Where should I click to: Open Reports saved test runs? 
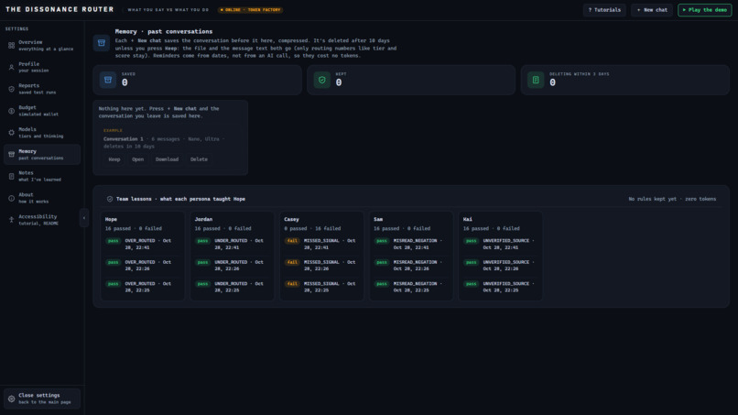pos(42,89)
